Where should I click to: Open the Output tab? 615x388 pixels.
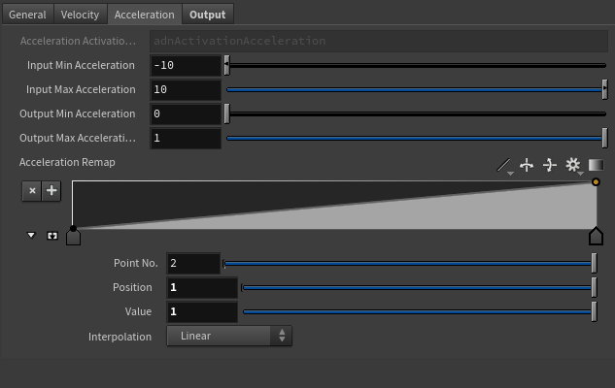pos(208,15)
